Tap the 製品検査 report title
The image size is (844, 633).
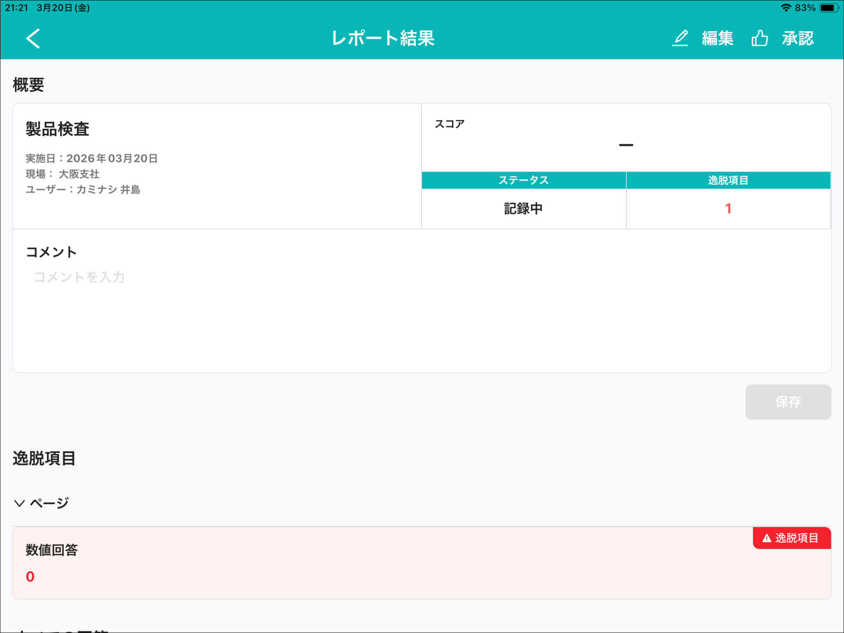[x=58, y=129]
